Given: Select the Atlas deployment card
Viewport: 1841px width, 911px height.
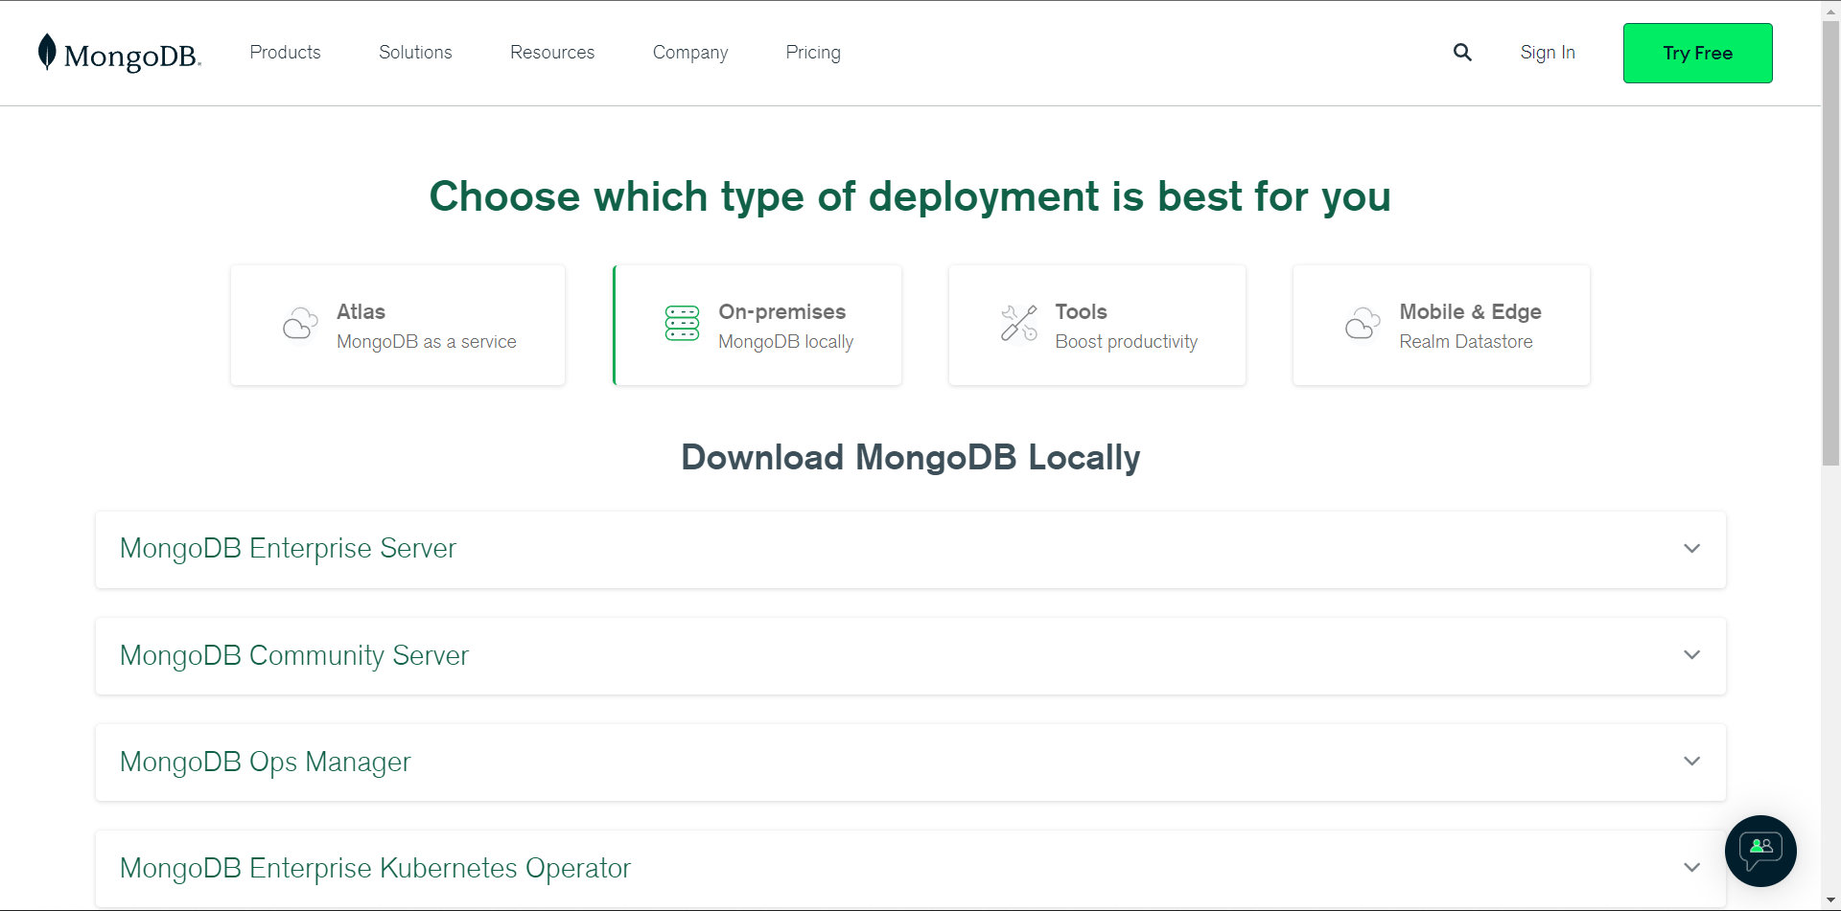Looking at the screenshot, I should pyautogui.click(x=397, y=325).
